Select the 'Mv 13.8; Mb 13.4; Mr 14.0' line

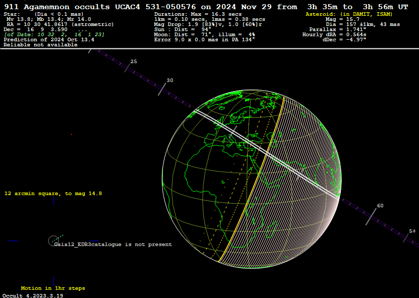pyautogui.click(x=49, y=19)
